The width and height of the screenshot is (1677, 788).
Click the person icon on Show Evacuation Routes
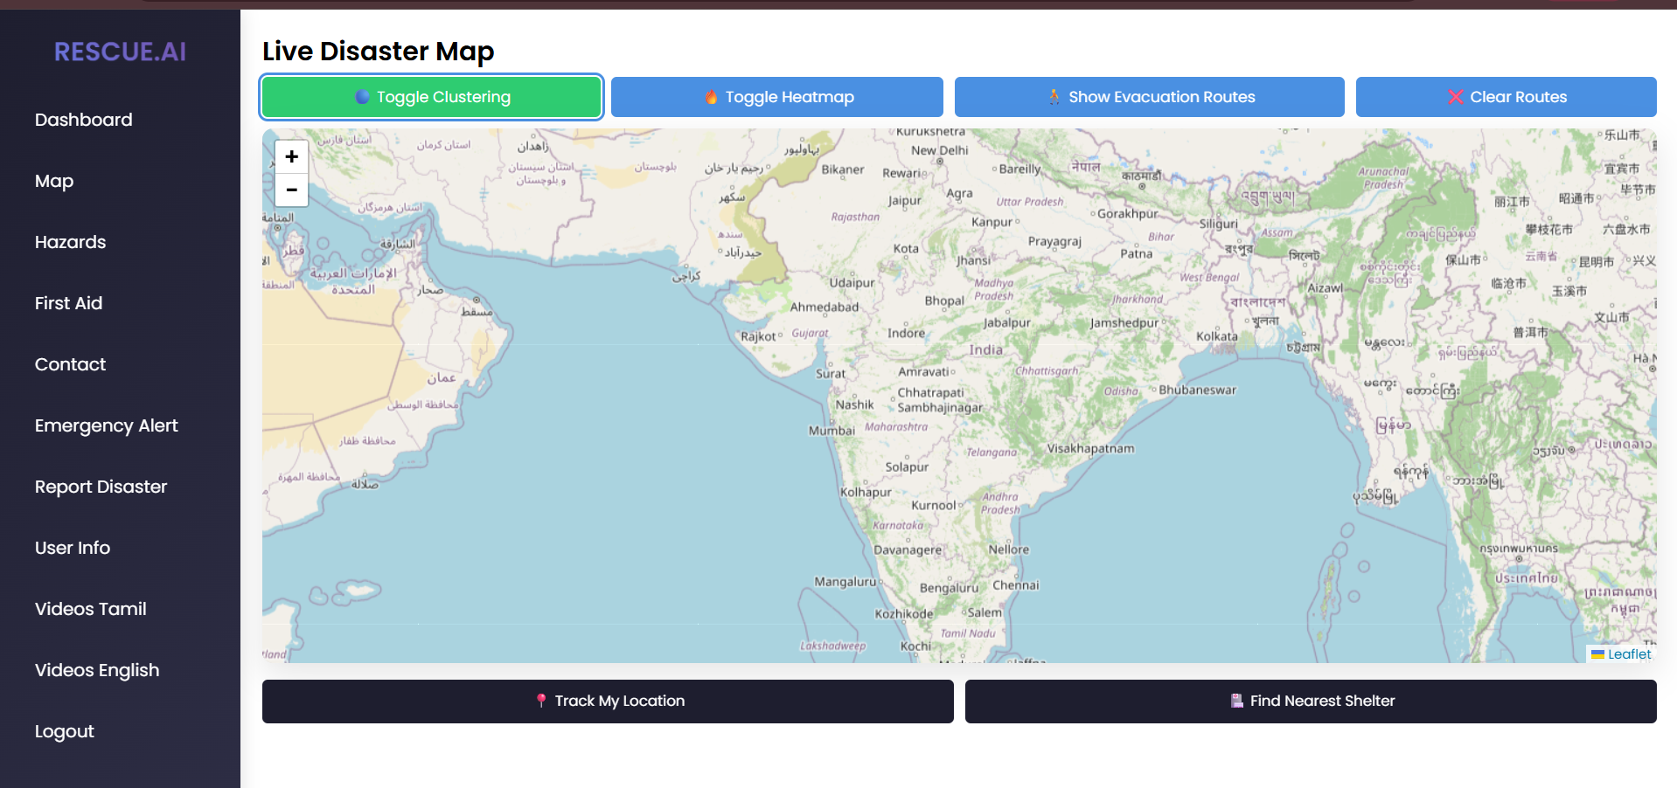[x=1054, y=97]
